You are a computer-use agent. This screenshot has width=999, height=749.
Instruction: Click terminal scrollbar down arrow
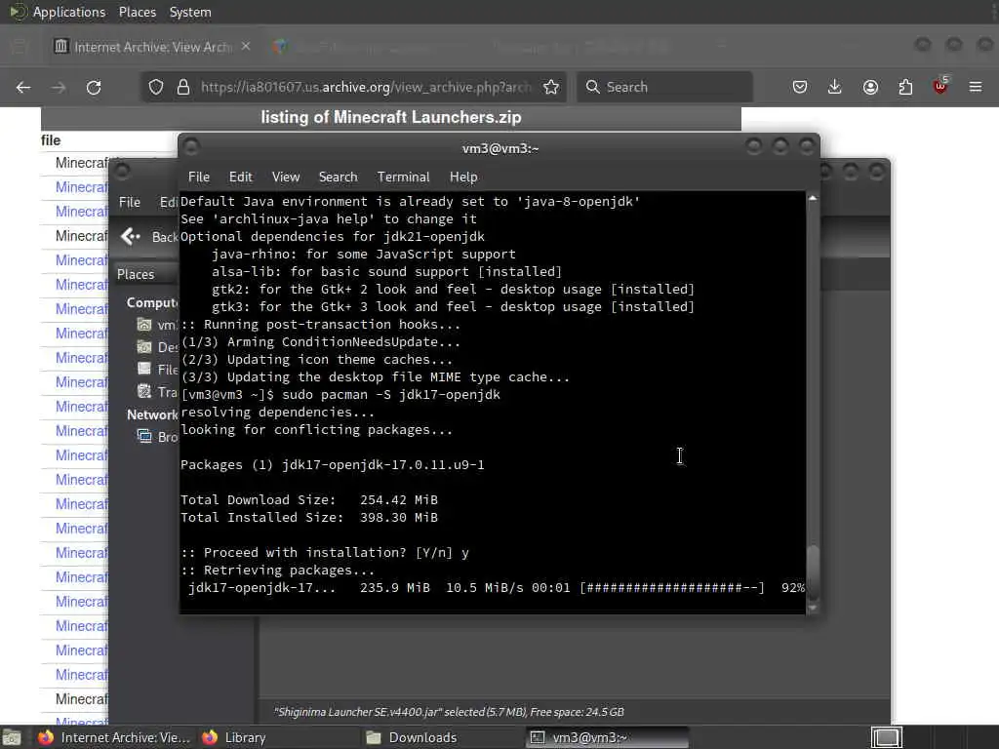[813, 609]
